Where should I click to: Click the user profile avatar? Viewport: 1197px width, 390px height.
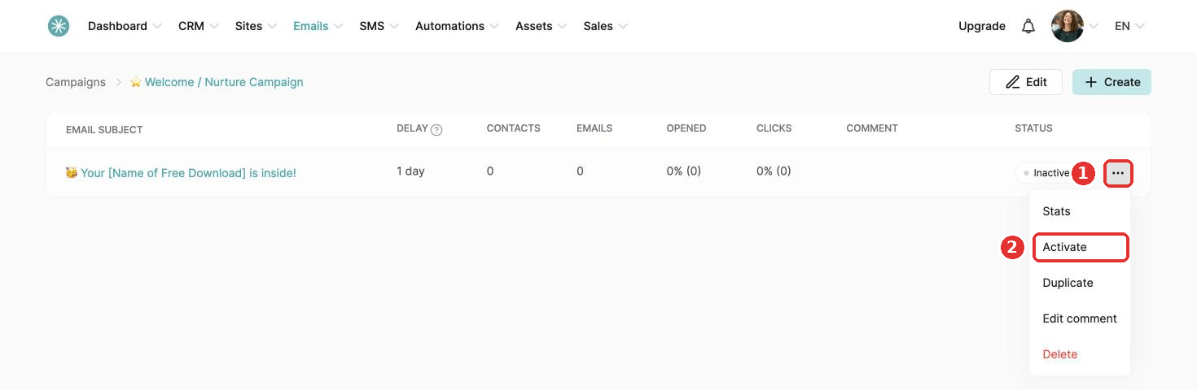pos(1068,26)
